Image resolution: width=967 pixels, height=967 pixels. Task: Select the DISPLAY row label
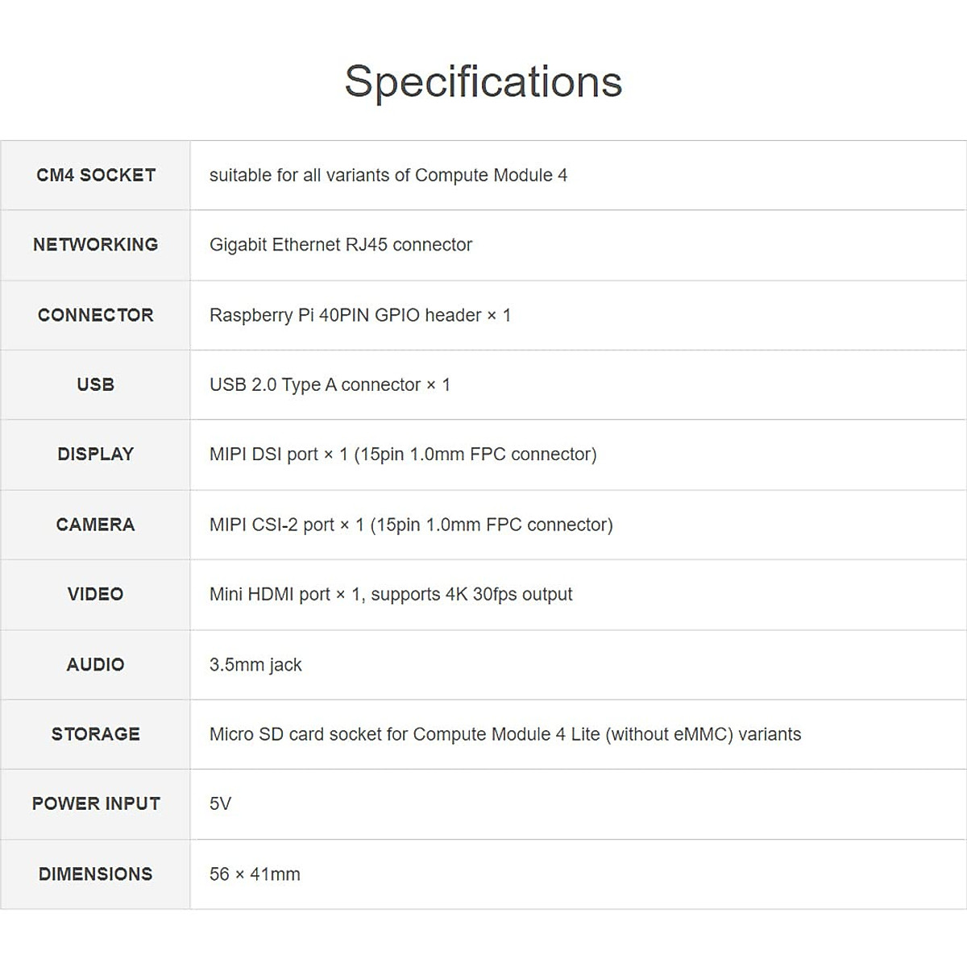click(x=96, y=454)
